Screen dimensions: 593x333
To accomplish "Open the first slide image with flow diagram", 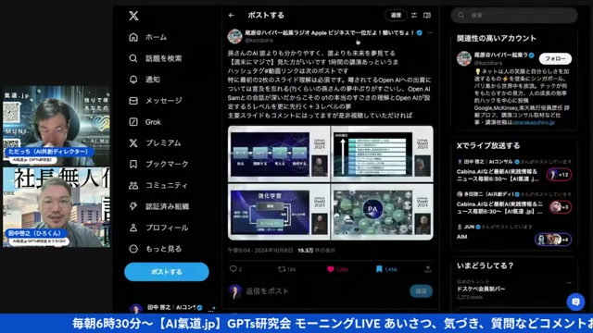I will click(x=279, y=154).
